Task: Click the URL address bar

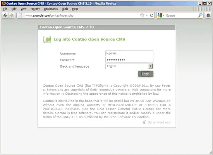Action: [x=81, y=16]
